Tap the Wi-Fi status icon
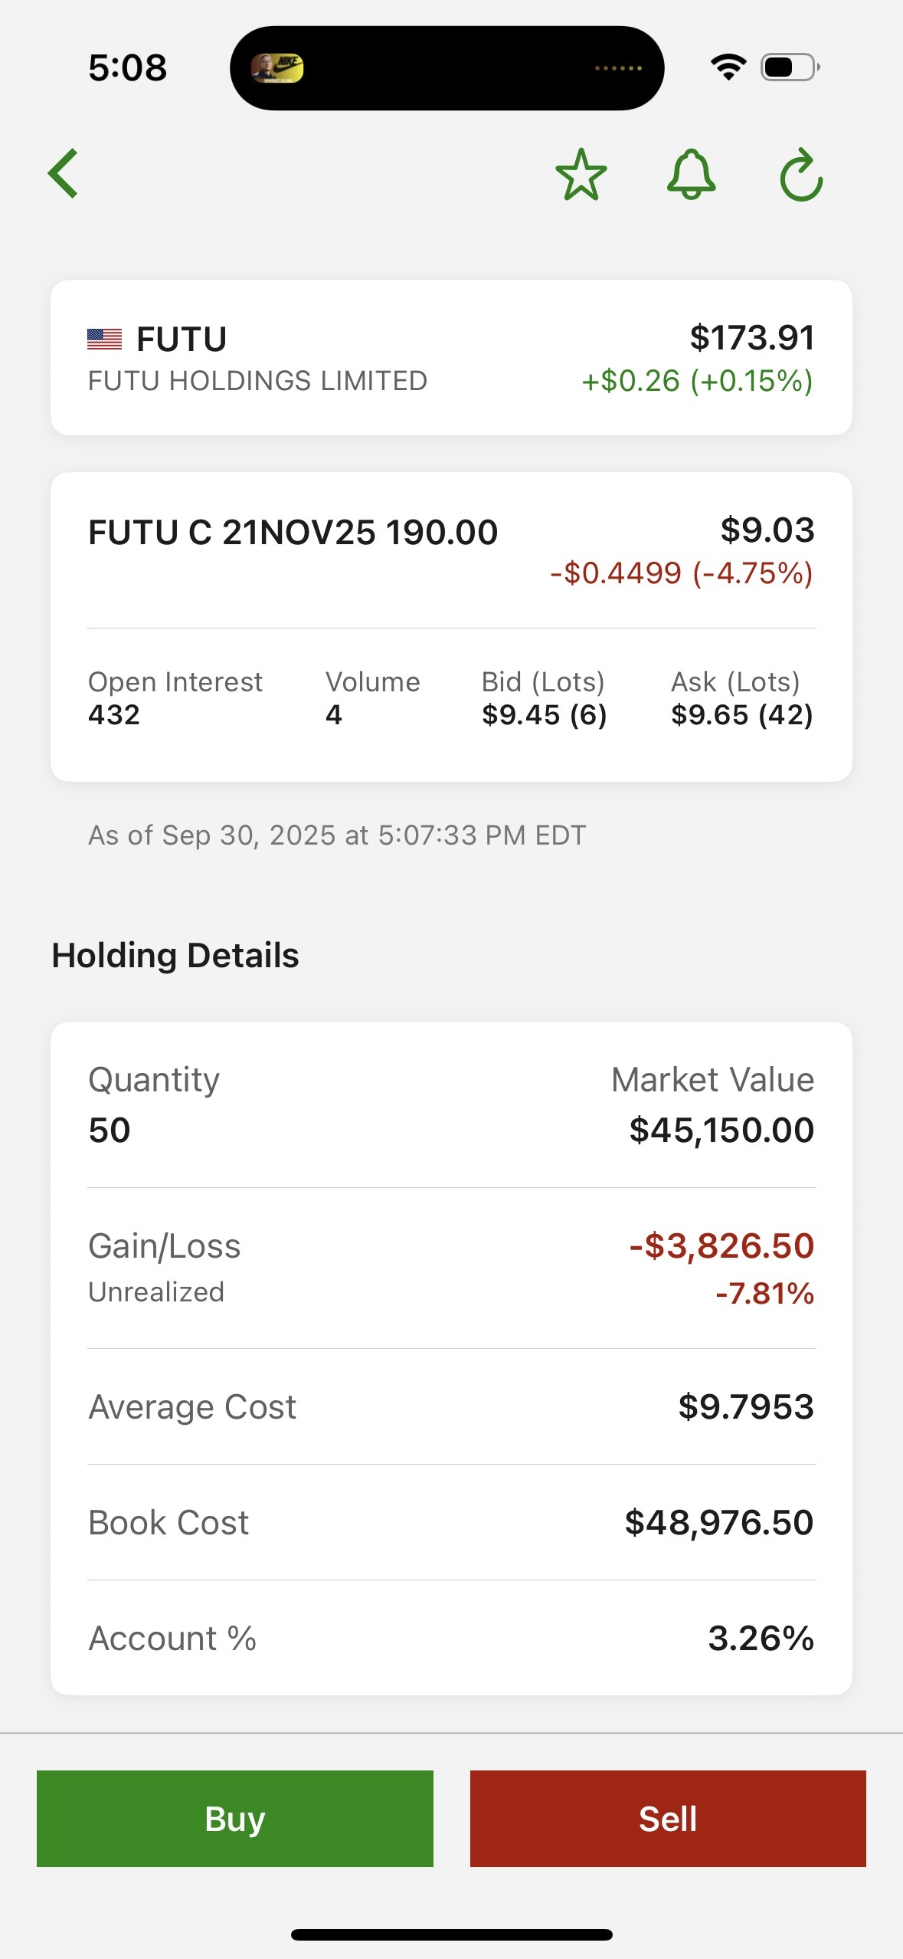Image resolution: width=903 pixels, height=1959 pixels. click(x=728, y=67)
